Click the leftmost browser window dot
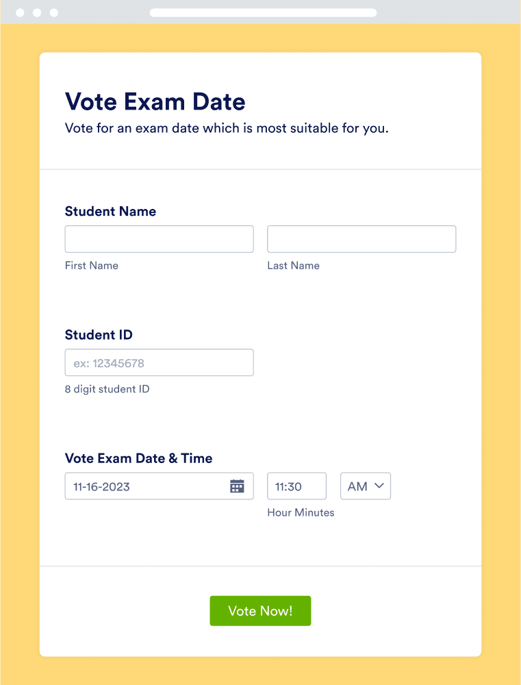Screen dimensions: 521x685 (x=21, y=12)
